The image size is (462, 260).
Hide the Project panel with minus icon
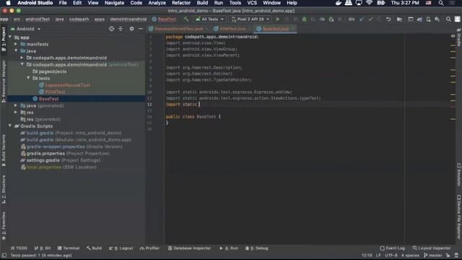coord(141,29)
